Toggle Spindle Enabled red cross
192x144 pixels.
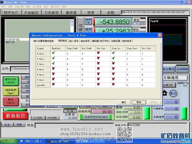53,85
